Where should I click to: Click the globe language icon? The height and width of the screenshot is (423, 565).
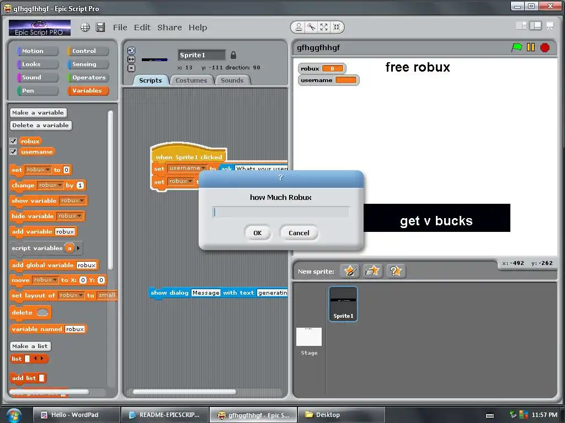[x=85, y=28]
